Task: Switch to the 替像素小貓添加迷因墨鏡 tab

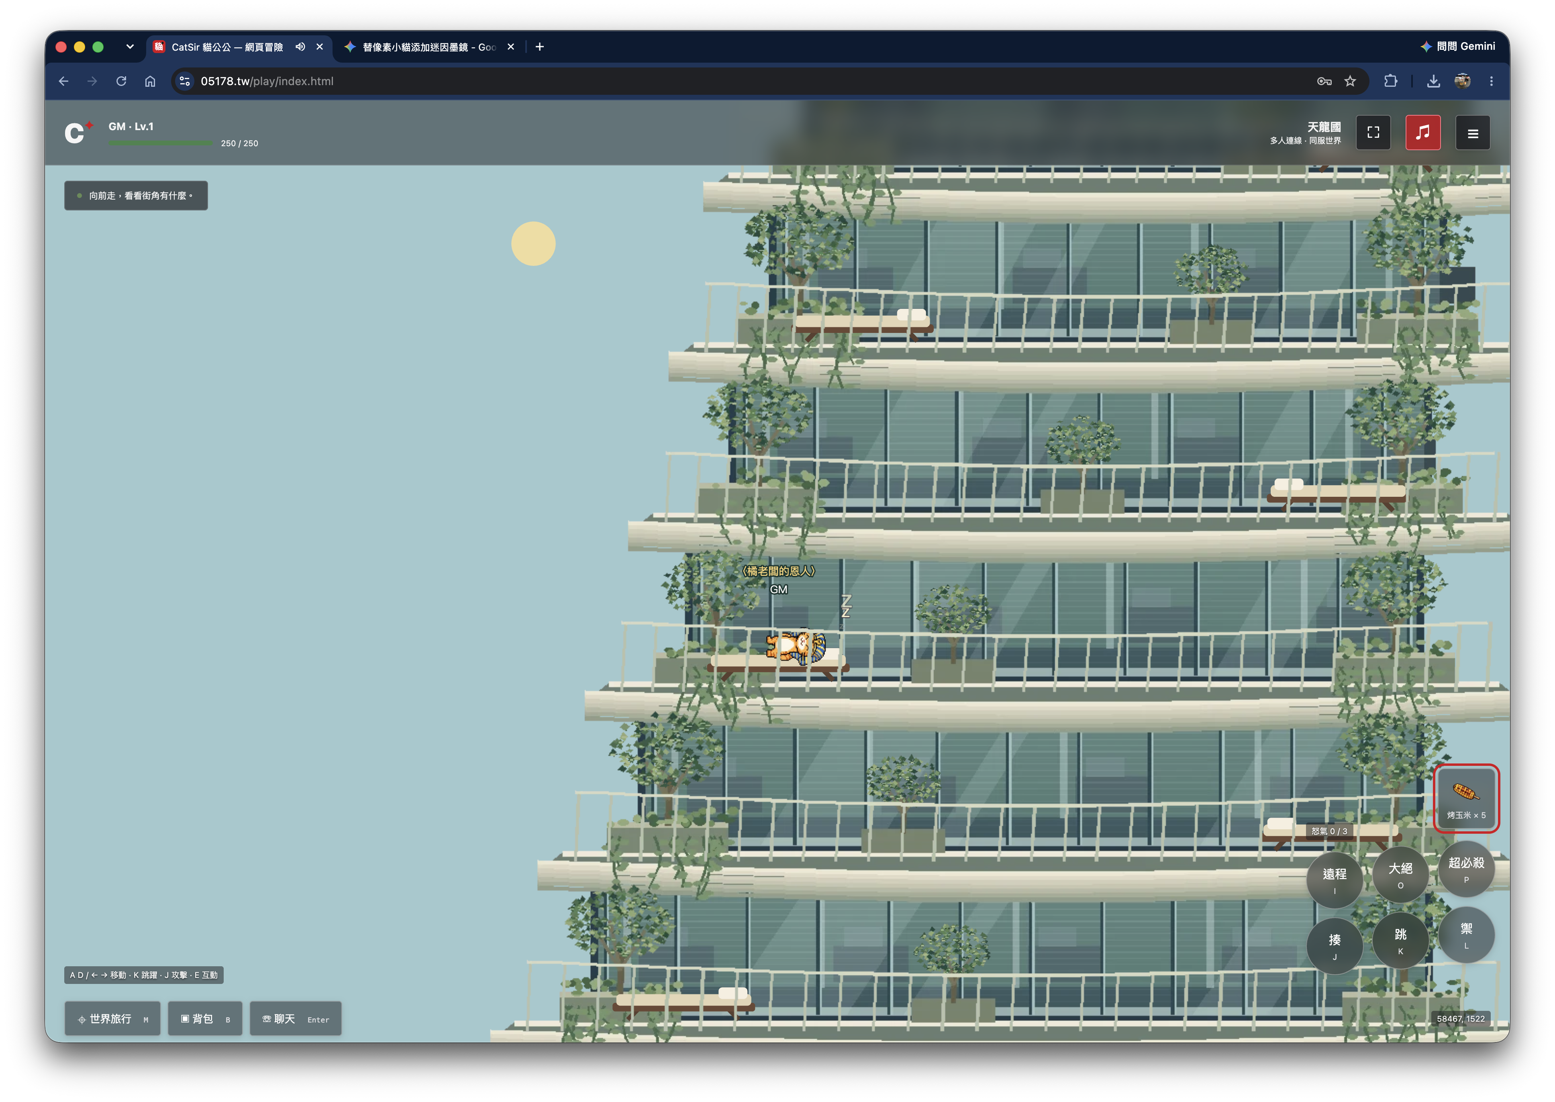Action: tap(429, 47)
